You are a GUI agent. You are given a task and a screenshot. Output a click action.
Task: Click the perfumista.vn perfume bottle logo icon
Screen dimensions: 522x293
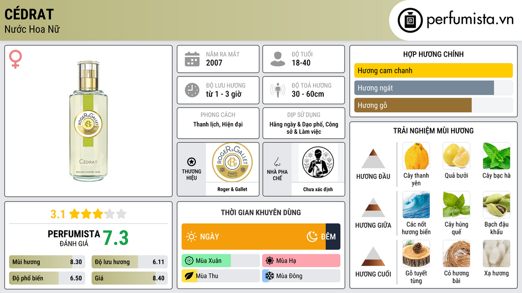pos(410,20)
